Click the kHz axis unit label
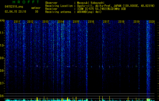Viewport: 159px width, 101px height. pyautogui.click(x=2, y=20)
